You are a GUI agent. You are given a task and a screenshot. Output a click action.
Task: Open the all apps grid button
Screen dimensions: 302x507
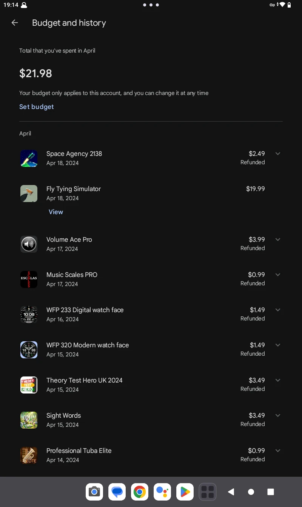207,492
